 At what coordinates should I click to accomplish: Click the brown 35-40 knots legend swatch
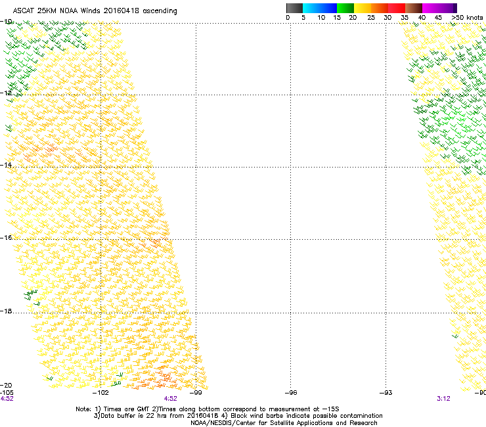[414, 8]
